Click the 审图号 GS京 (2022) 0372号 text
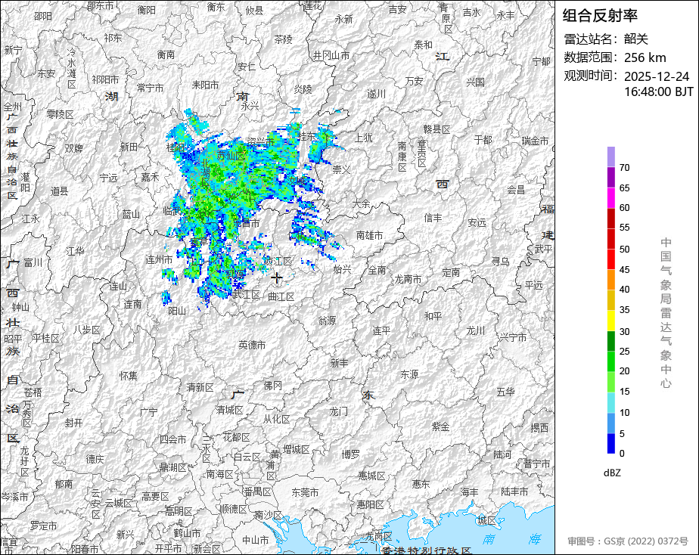 tap(628, 541)
